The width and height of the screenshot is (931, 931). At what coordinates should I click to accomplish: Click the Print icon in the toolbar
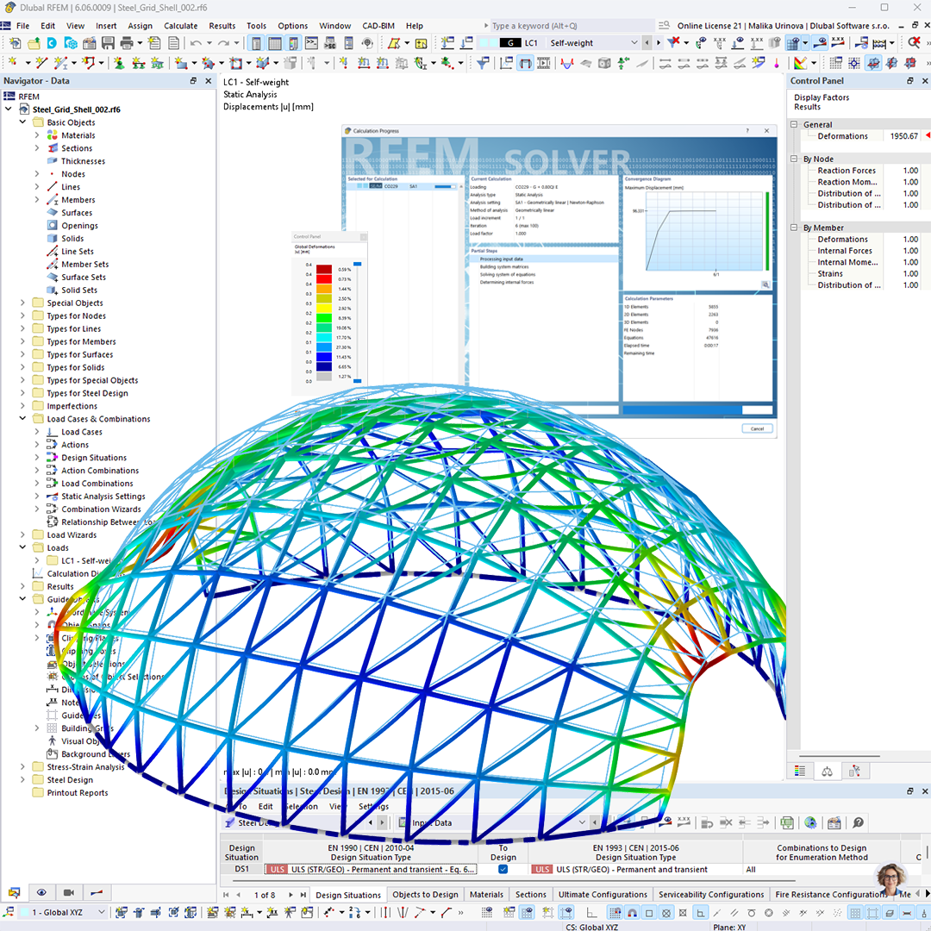(126, 43)
